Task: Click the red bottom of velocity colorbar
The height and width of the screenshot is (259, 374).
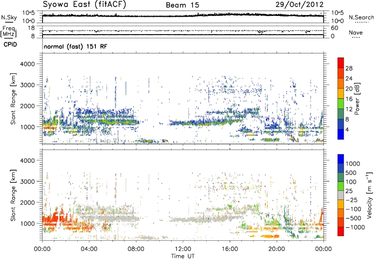Action: click(341, 231)
